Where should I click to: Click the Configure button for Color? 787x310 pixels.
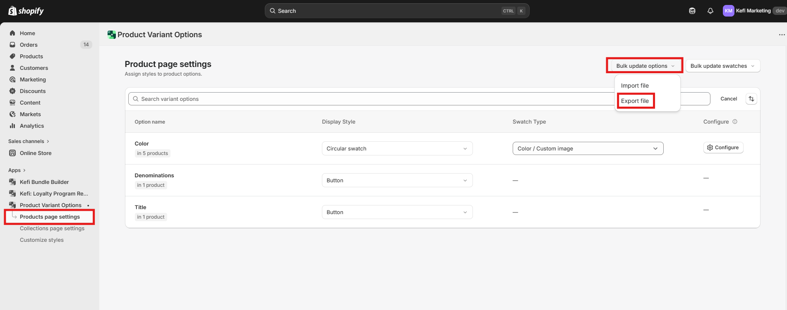point(723,148)
